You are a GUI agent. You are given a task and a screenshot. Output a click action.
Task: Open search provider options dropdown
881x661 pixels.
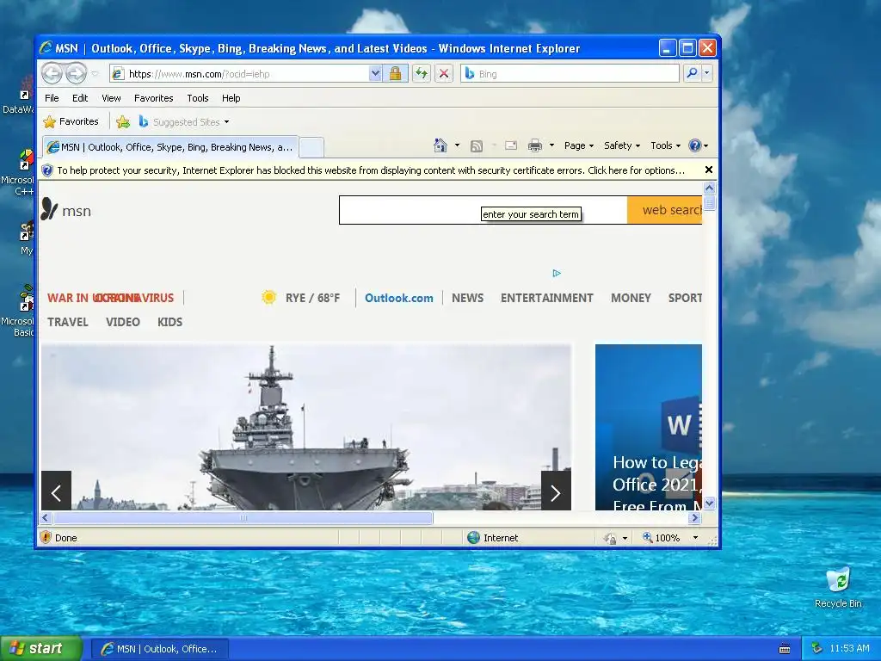pyautogui.click(x=707, y=73)
